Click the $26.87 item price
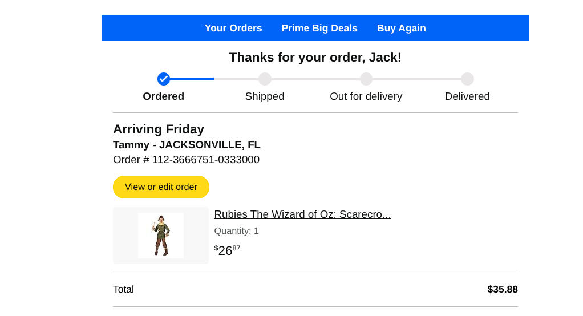 (227, 250)
